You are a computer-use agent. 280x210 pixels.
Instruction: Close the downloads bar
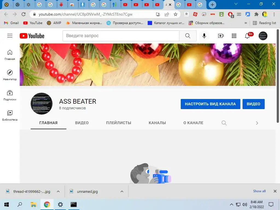(x=275, y=191)
